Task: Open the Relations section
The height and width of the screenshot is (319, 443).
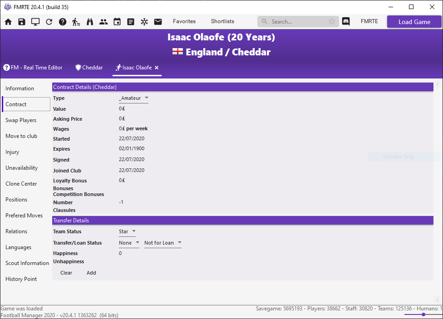Action: tap(16, 231)
